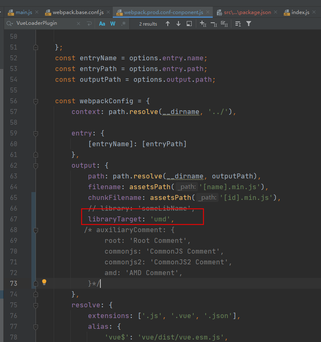Collapse the webpackConfig block at line 56
The image size is (321, 342).
tap(36, 101)
